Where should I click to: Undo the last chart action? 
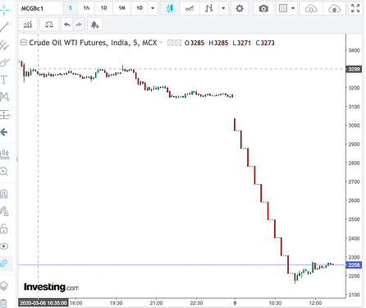click(66, 25)
